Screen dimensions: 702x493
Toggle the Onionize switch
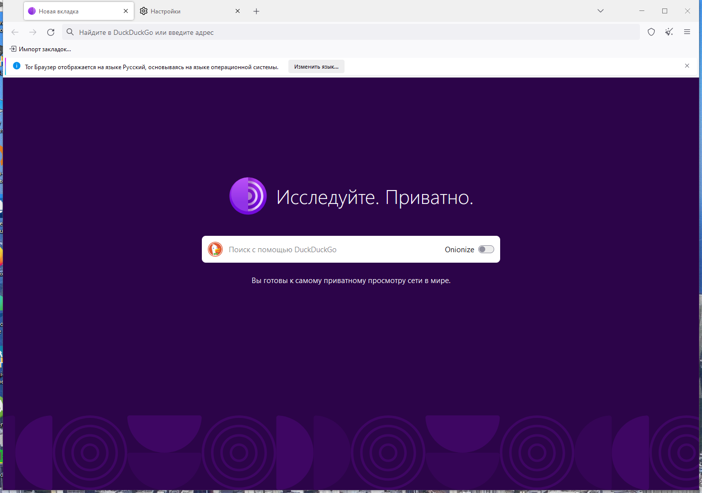click(486, 249)
